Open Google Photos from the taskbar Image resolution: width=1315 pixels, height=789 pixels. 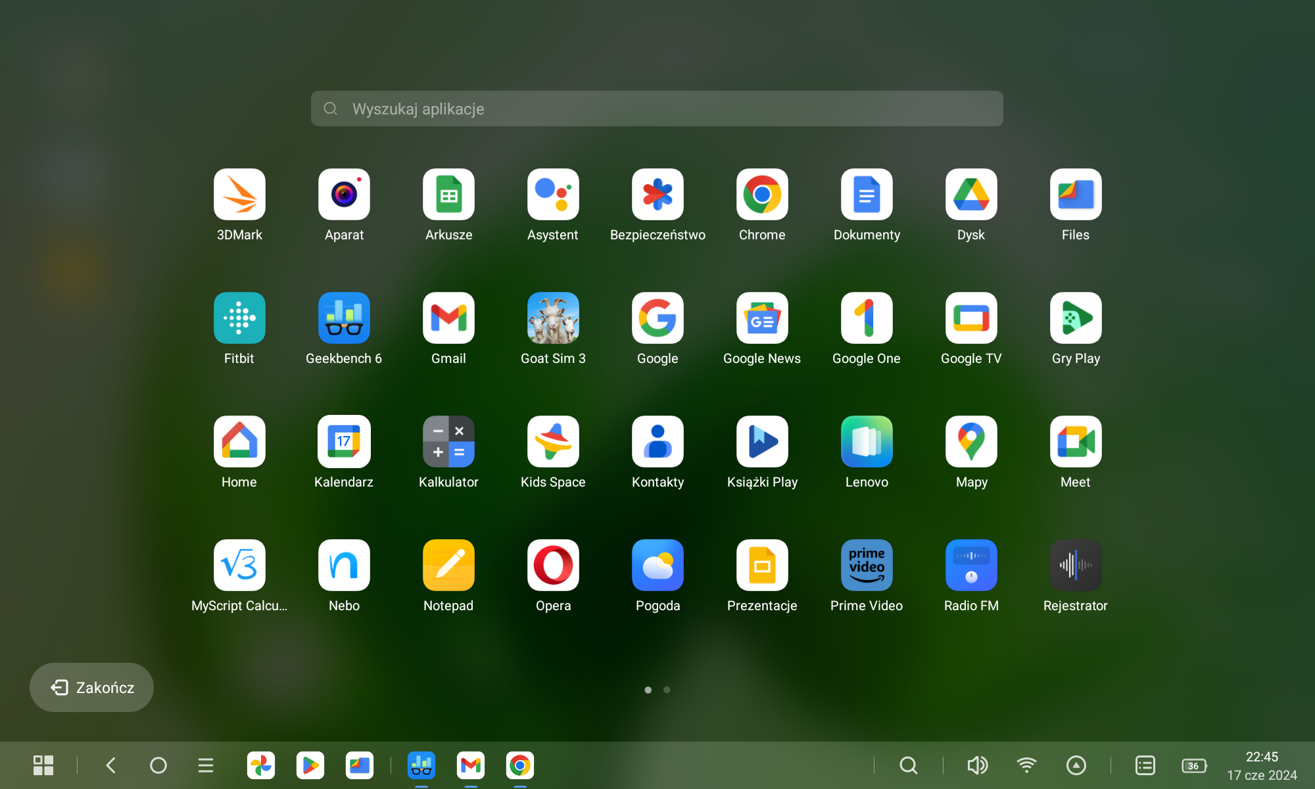pos(261,765)
